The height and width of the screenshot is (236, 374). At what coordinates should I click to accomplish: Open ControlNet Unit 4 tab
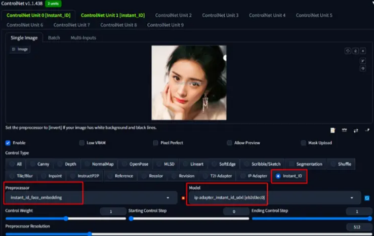[267, 15]
